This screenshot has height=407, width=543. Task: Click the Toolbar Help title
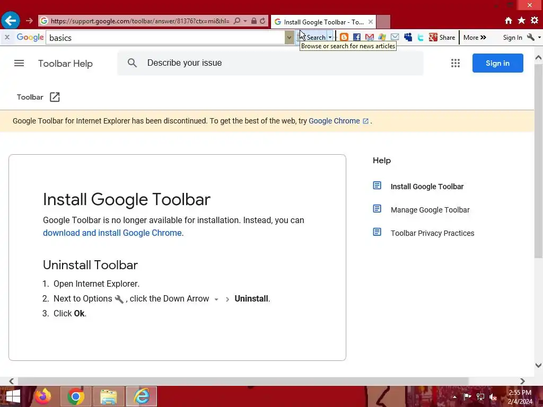[65, 64]
